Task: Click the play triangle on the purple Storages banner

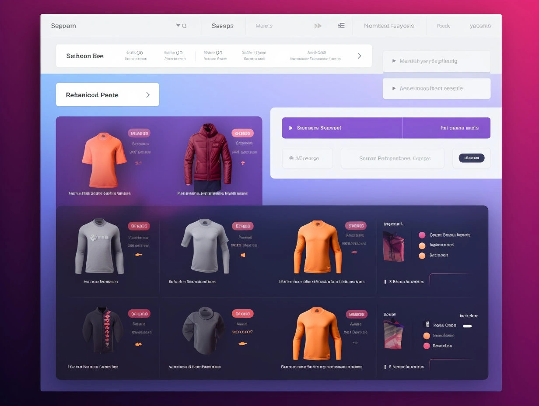Action: 291,128
